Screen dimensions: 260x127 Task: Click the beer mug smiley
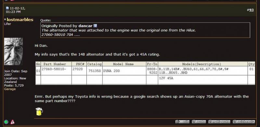point(39,111)
